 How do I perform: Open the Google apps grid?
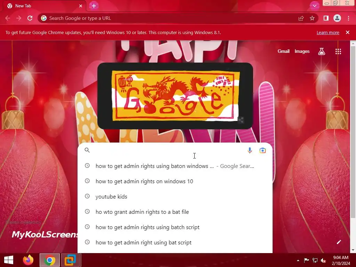point(338,51)
